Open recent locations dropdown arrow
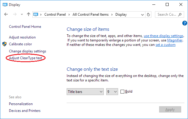The width and height of the screenshot is (188, 119). coord(22,15)
